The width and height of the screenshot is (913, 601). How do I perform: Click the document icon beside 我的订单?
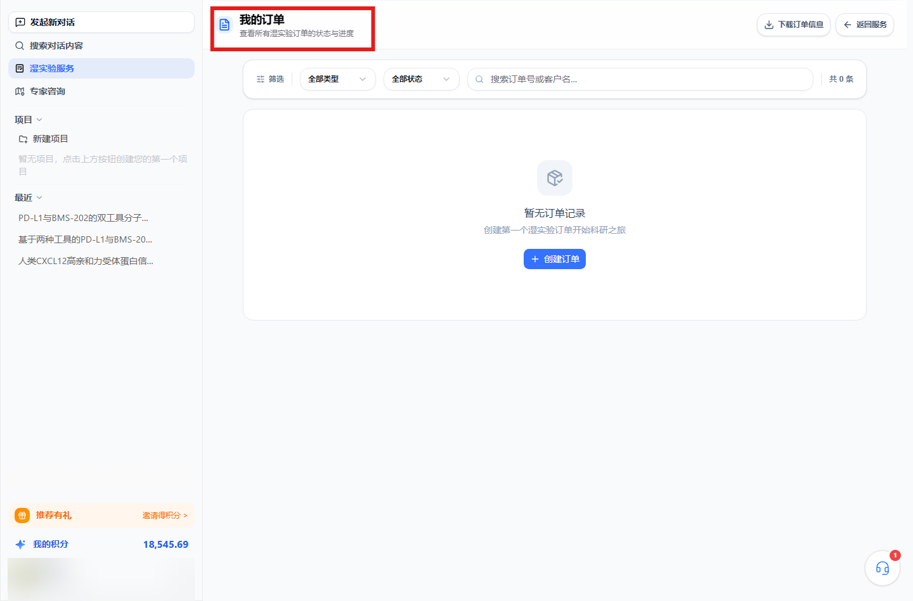pos(224,25)
